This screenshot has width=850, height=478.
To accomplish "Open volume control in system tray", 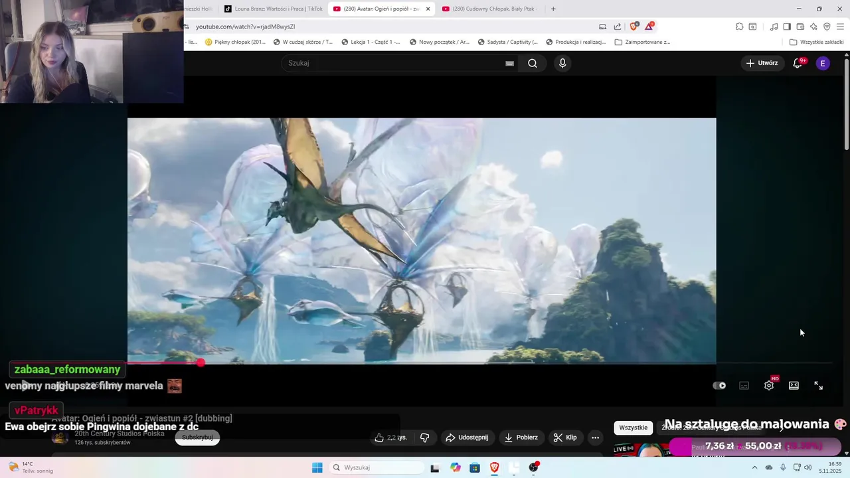I will [808, 467].
